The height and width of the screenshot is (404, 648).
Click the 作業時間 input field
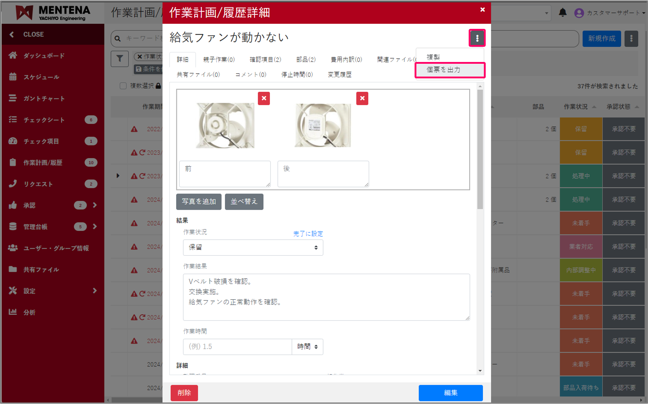[237, 347]
